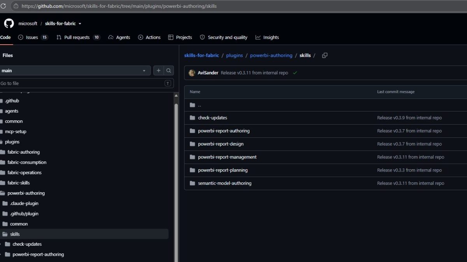Screen dimensions: 467x262
Task: Select agents folder in file tree
Action: (12, 111)
